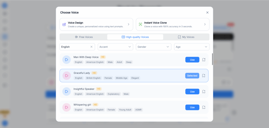This screenshot has height=128, width=269.
Task: Open the Voice Design arrow
Action: pos(128,24)
